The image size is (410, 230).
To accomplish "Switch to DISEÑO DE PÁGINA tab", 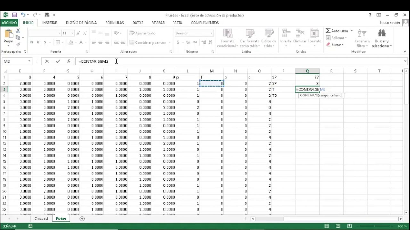I will coord(81,23).
